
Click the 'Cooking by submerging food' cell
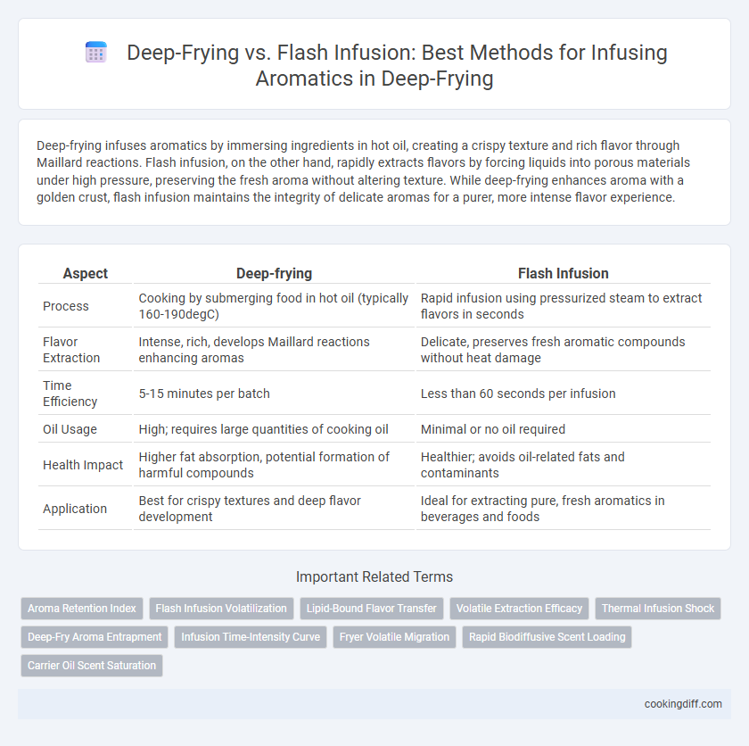(275, 306)
